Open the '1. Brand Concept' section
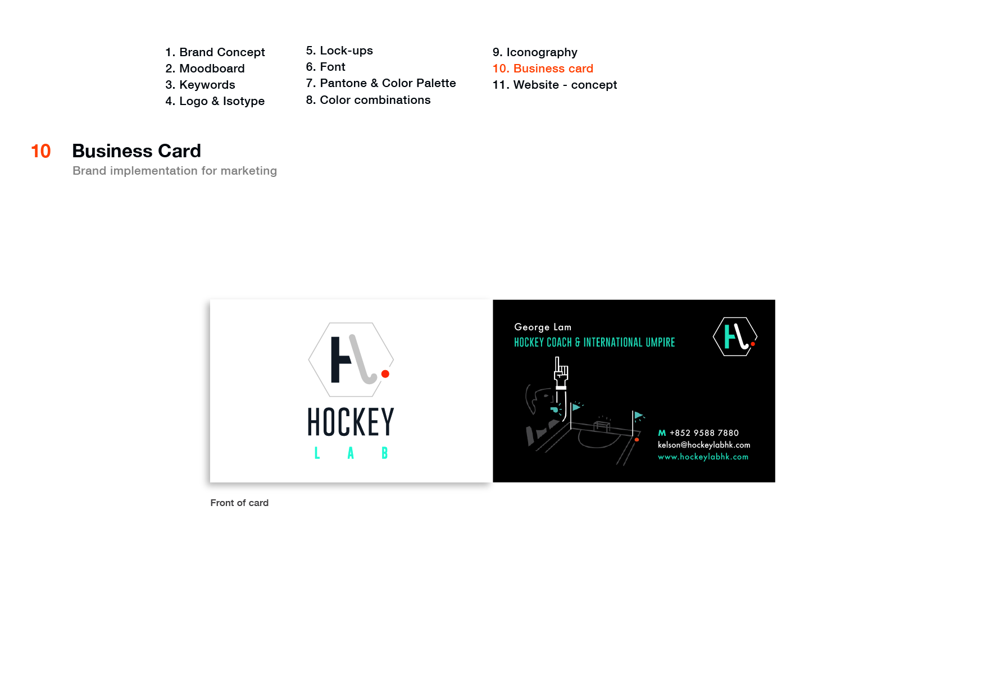 pyautogui.click(x=215, y=52)
